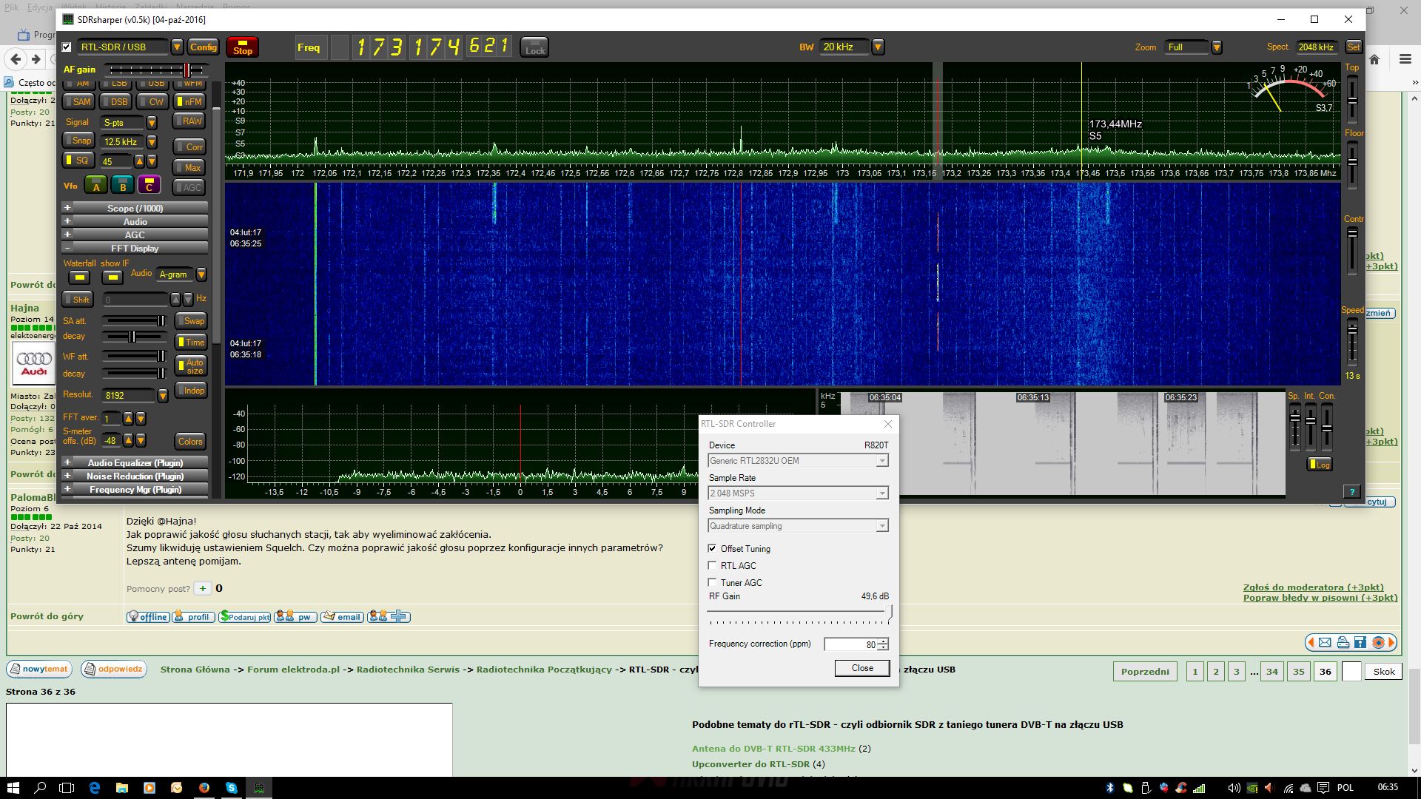Expand the Noise Reduction (Plugin) section

click(x=135, y=476)
